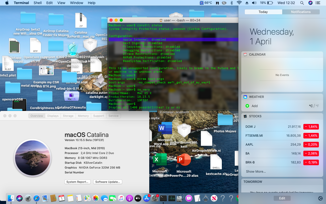Open Contacts book icon in Dock

pos(53,198)
